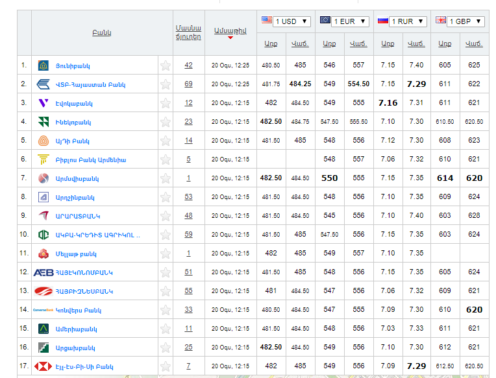Click the green Inecobank logo icon
This screenshot has height=378, width=496.
(x=43, y=122)
